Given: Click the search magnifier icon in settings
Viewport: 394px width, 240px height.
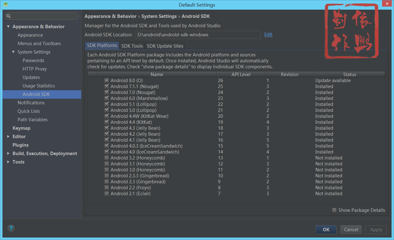Looking at the screenshot, I should click(x=9, y=16).
